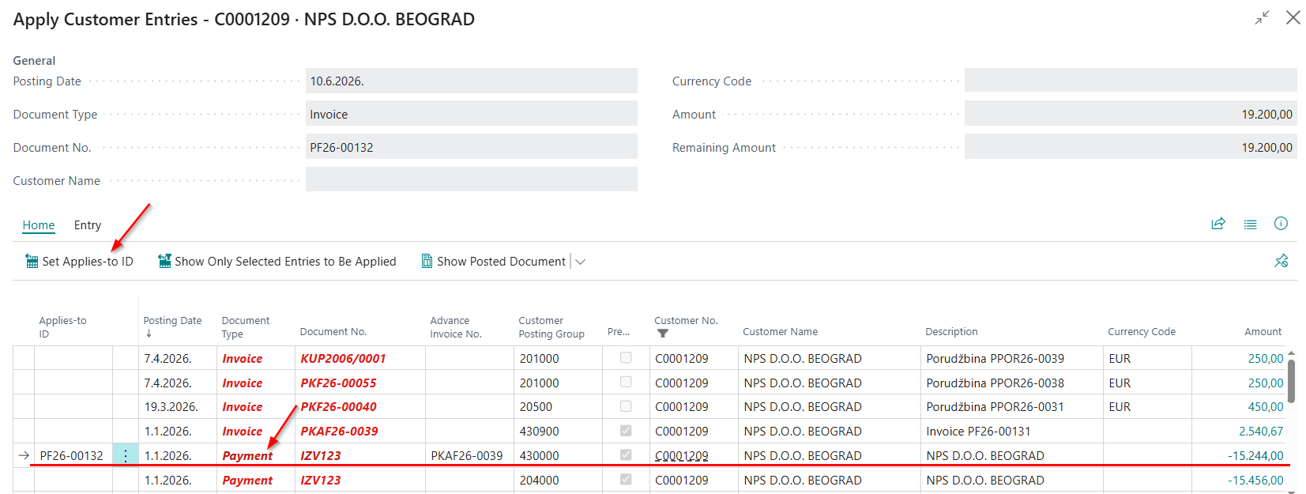Click the Currency Code column header

click(x=1142, y=331)
